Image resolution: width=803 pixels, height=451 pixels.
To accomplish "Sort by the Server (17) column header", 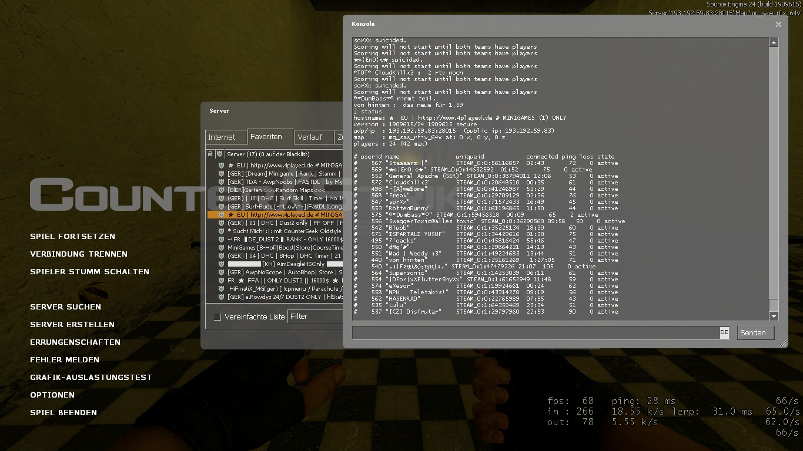I will coord(285,154).
